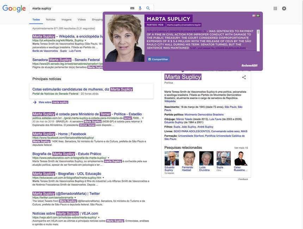Switch popup language to Brazil flag
Viewport: 303px width, 229px height.
(x=258, y=16)
